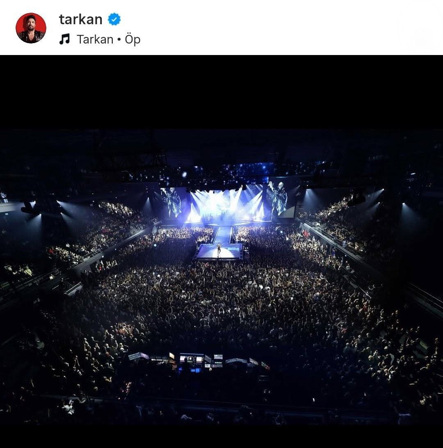The image size is (443, 448).
Task: Click the black letterbox area above the photo
Action: 221,92
